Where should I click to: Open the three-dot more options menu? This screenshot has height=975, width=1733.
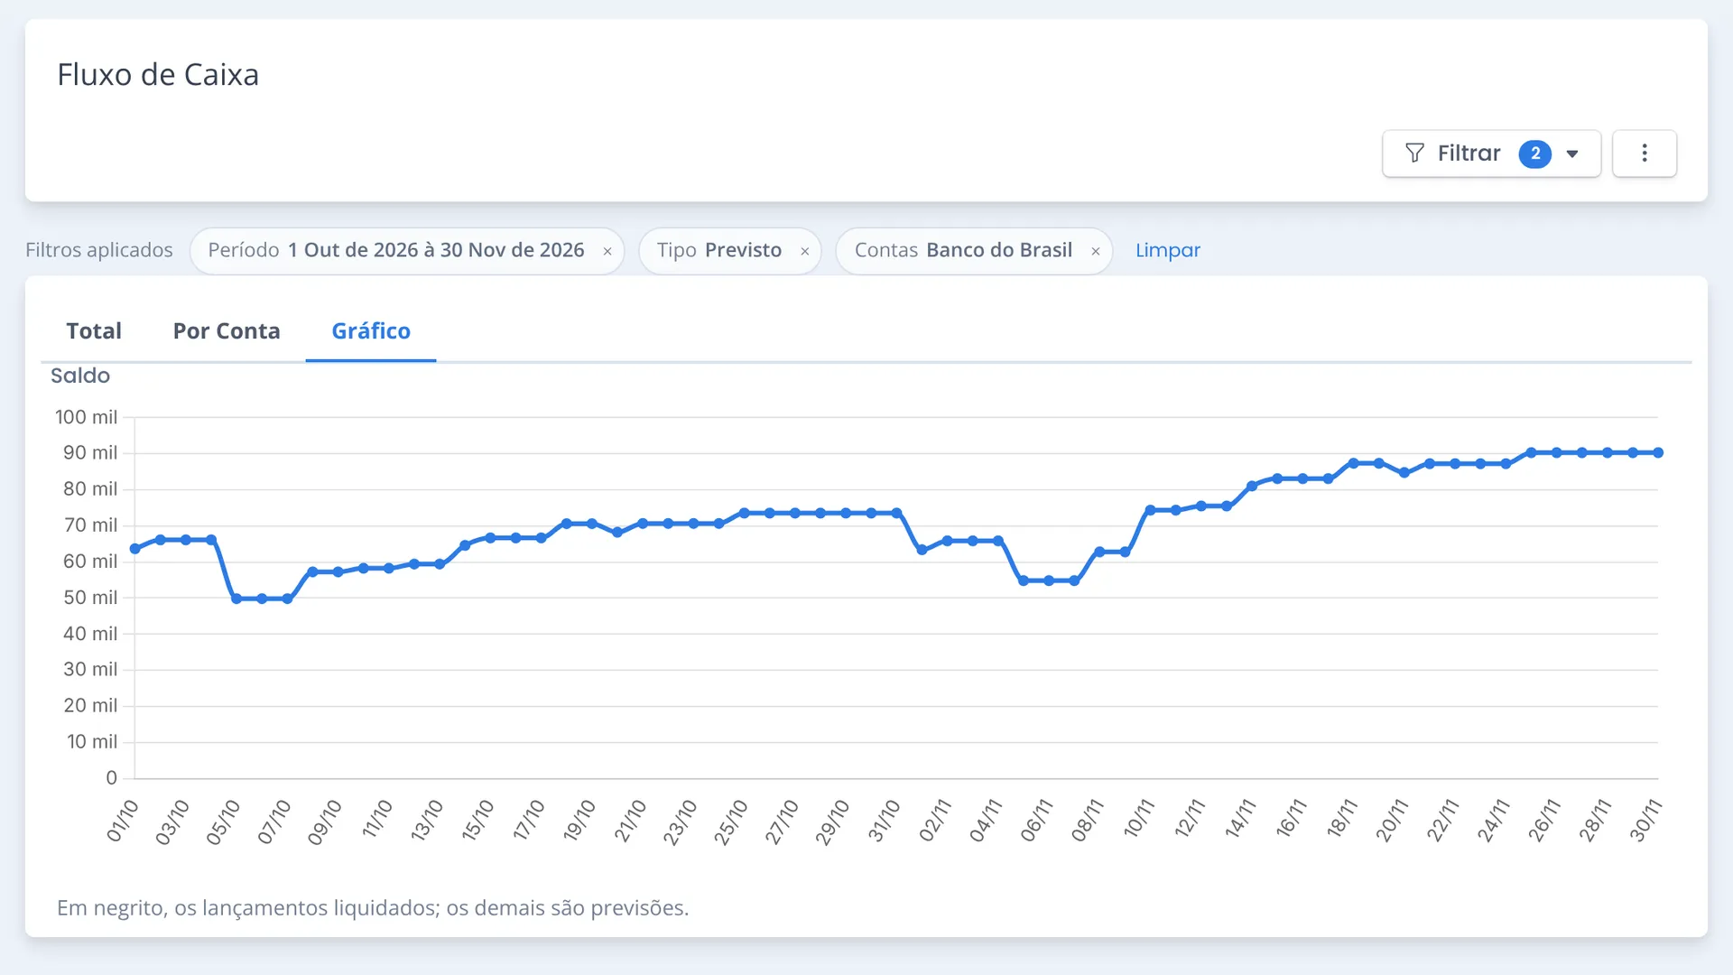1644,153
